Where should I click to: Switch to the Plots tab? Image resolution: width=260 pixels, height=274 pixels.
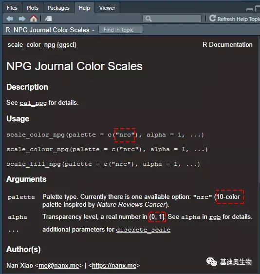pos(33,8)
